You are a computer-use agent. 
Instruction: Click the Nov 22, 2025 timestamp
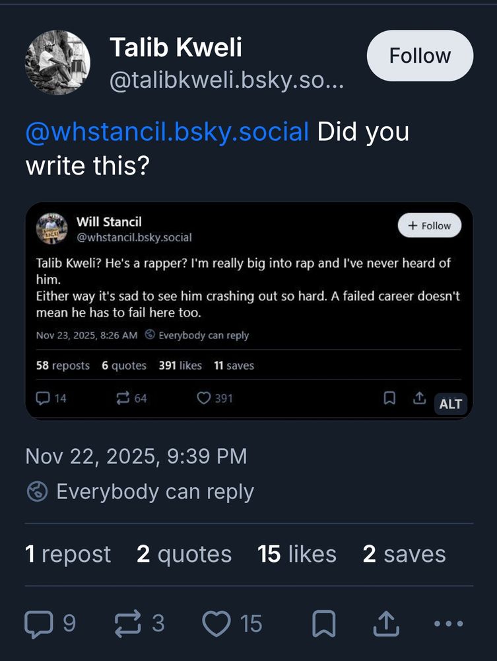tap(136, 456)
